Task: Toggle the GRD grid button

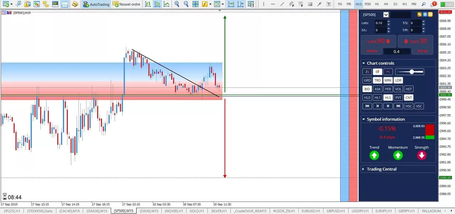Action: pyautogui.click(x=367, y=80)
